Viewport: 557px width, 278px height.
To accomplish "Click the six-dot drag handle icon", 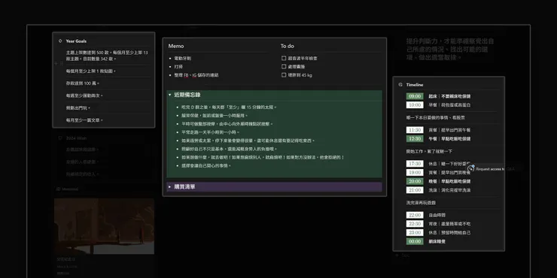I will point(62,63).
